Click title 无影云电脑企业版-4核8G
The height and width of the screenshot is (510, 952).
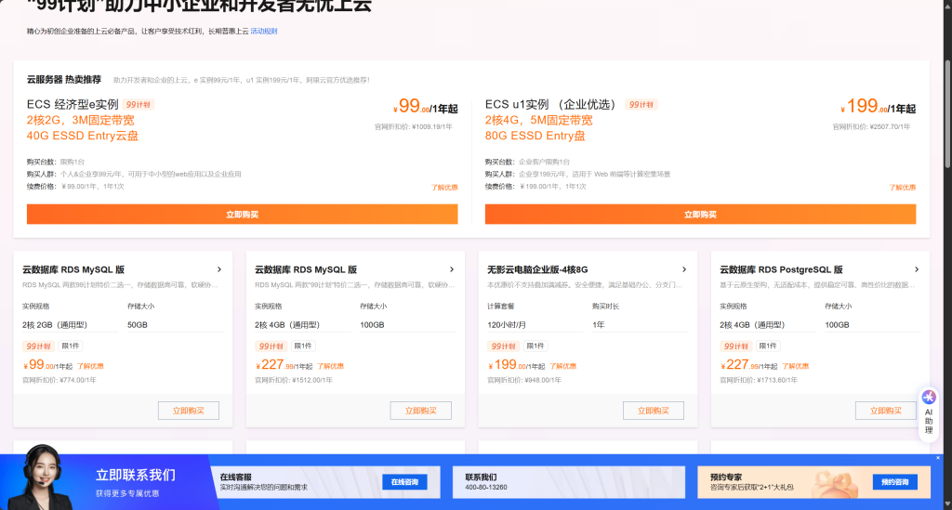click(537, 269)
